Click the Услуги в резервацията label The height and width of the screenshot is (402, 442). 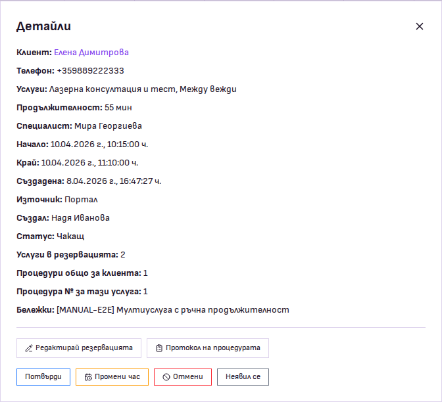tap(67, 255)
